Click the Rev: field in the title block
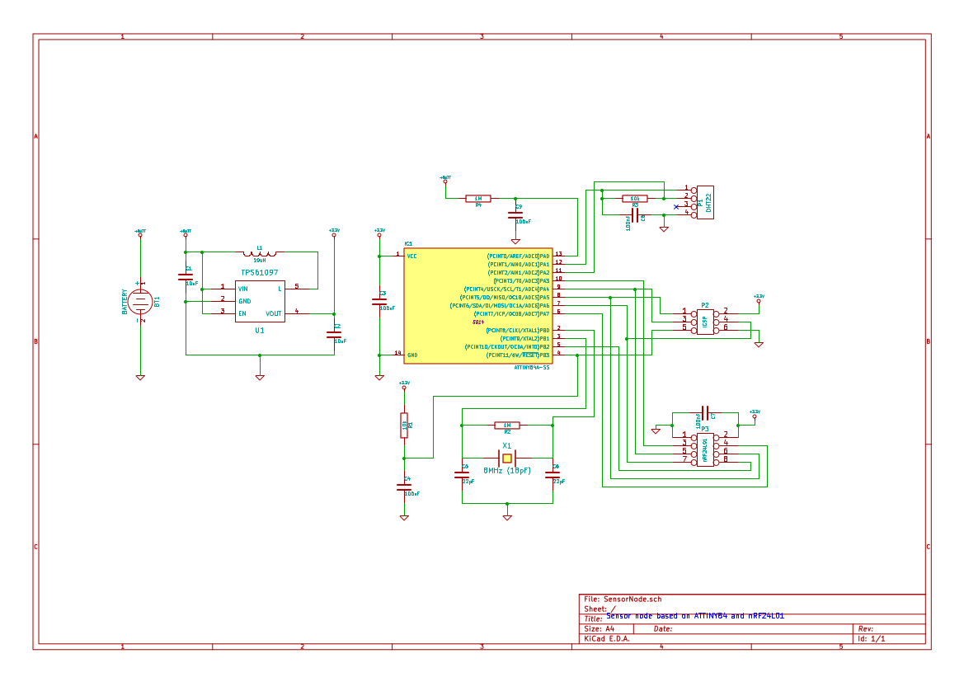The image size is (964, 682). pos(866,629)
